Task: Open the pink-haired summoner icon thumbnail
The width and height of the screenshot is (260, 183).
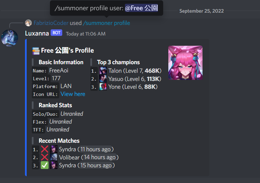Action: pos(185,63)
